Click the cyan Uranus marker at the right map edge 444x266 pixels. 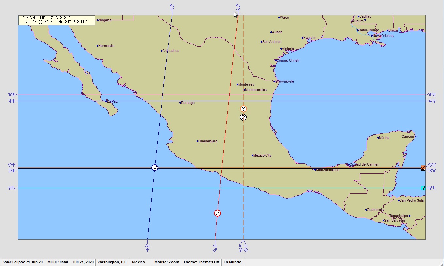tap(423, 188)
